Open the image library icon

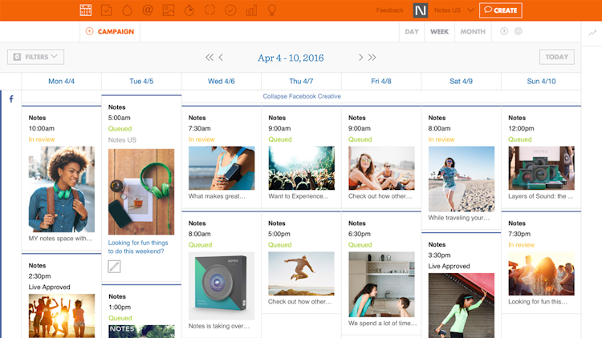169,10
